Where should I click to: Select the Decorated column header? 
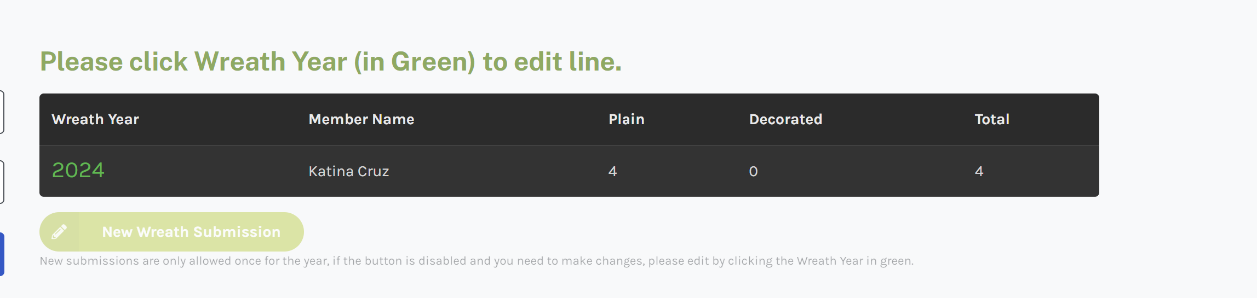(x=785, y=119)
